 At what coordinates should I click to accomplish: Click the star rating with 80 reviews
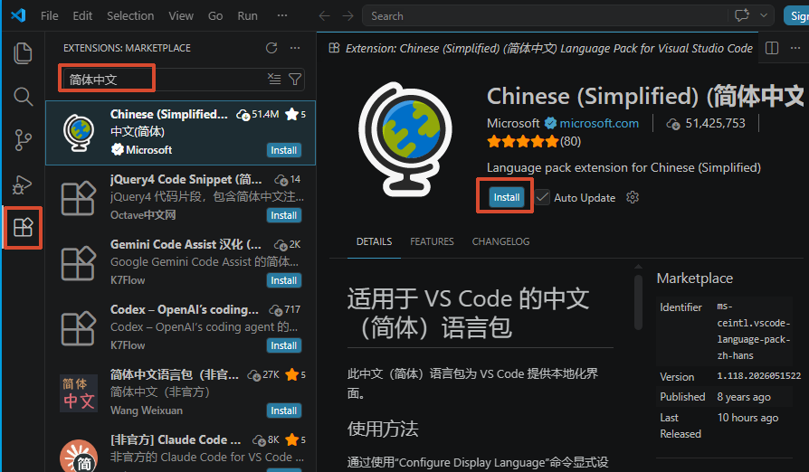point(534,141)
